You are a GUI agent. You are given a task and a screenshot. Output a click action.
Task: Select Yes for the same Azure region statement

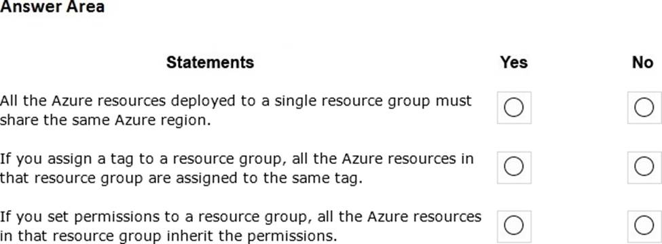(x=514, y=108)
